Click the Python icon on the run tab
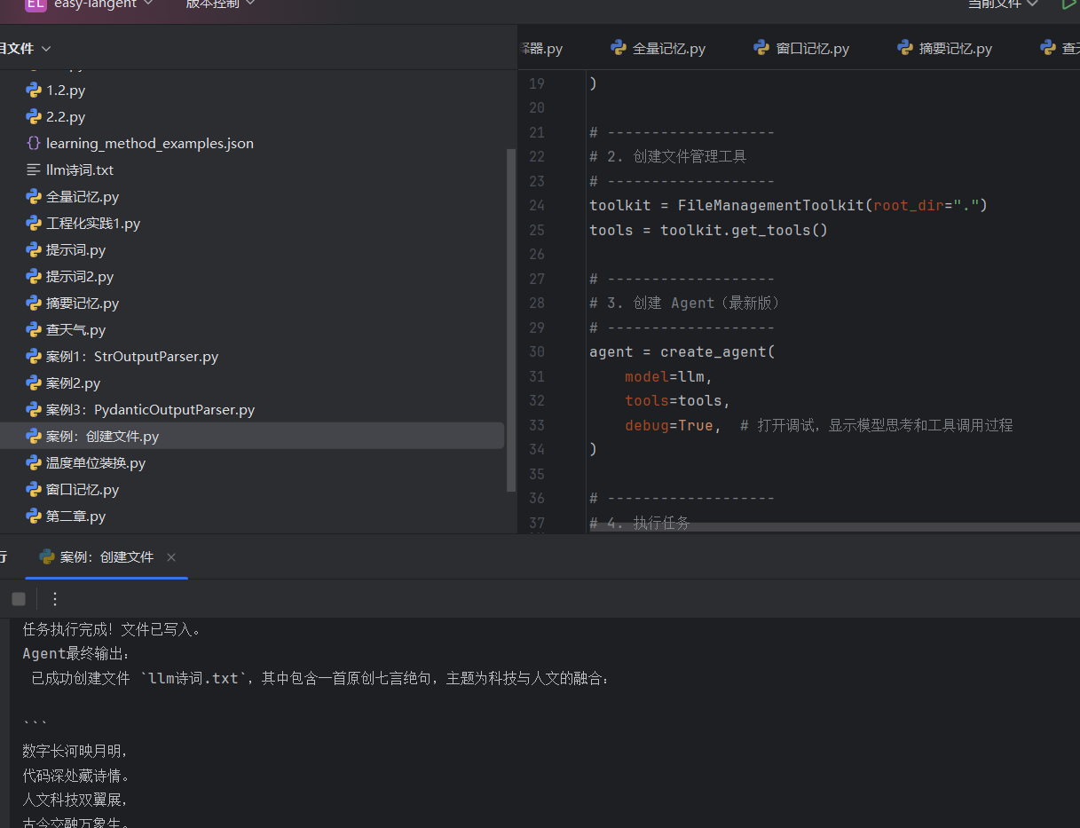 tap(47, 557)
